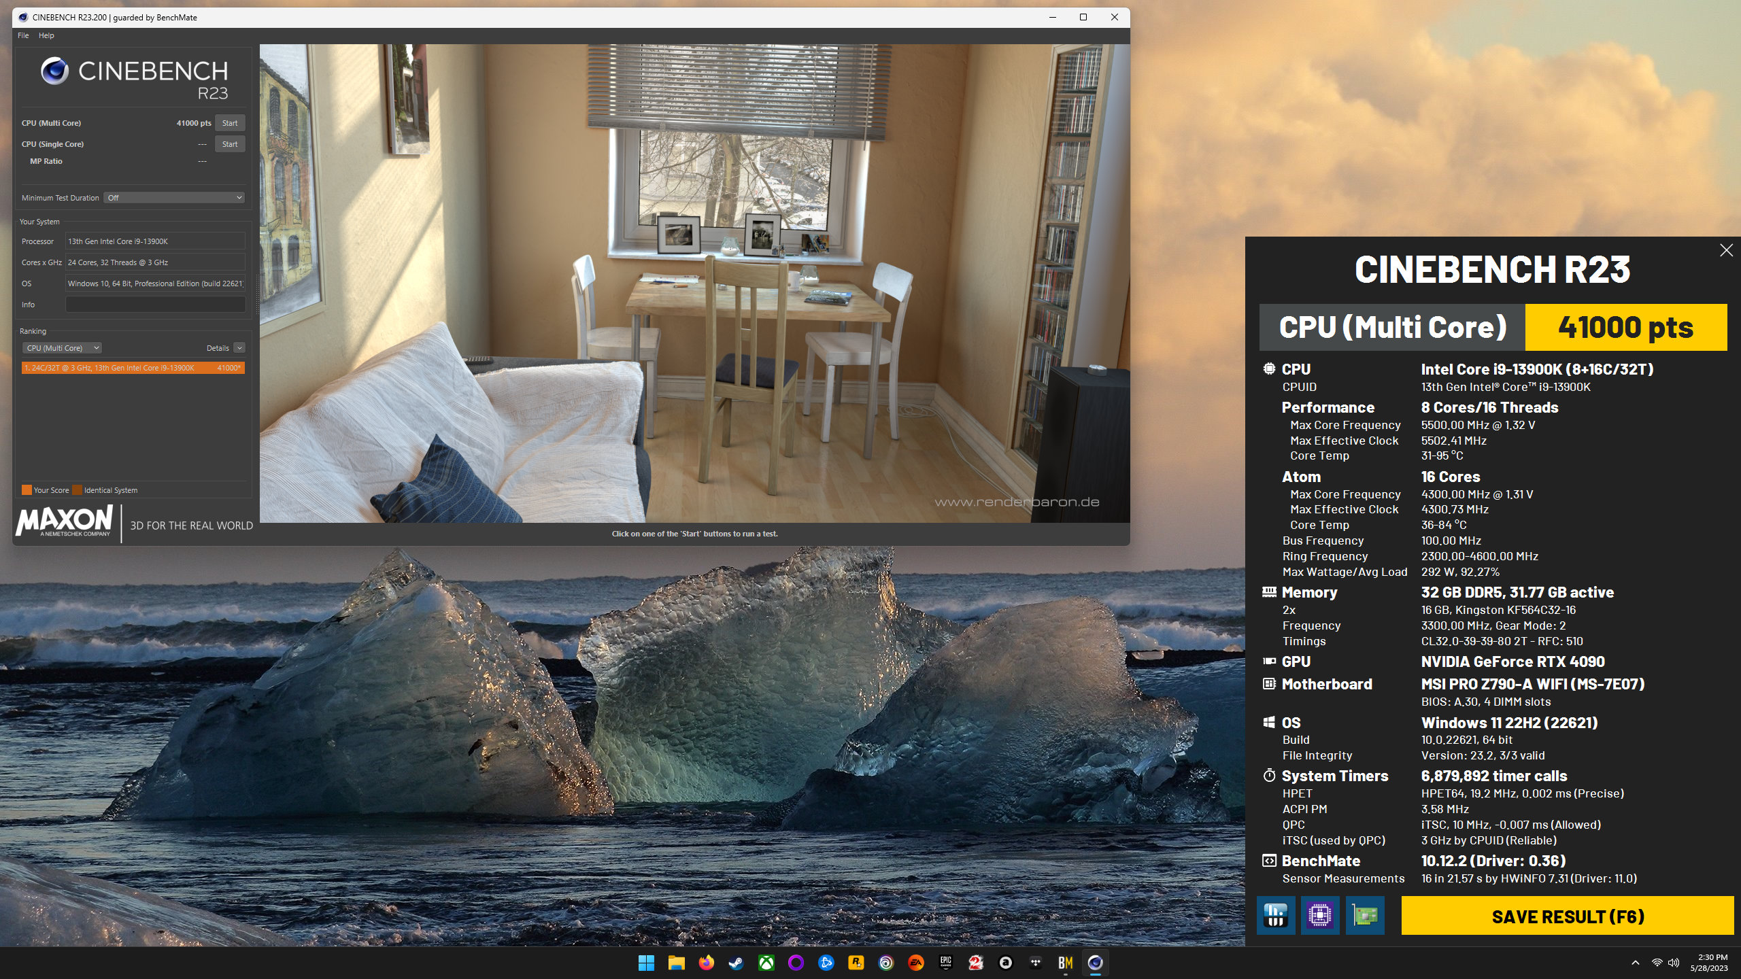The image size is (1741, 979).
Task: Open the Wi-Fi network tray icon
Action: (1657, 963)
